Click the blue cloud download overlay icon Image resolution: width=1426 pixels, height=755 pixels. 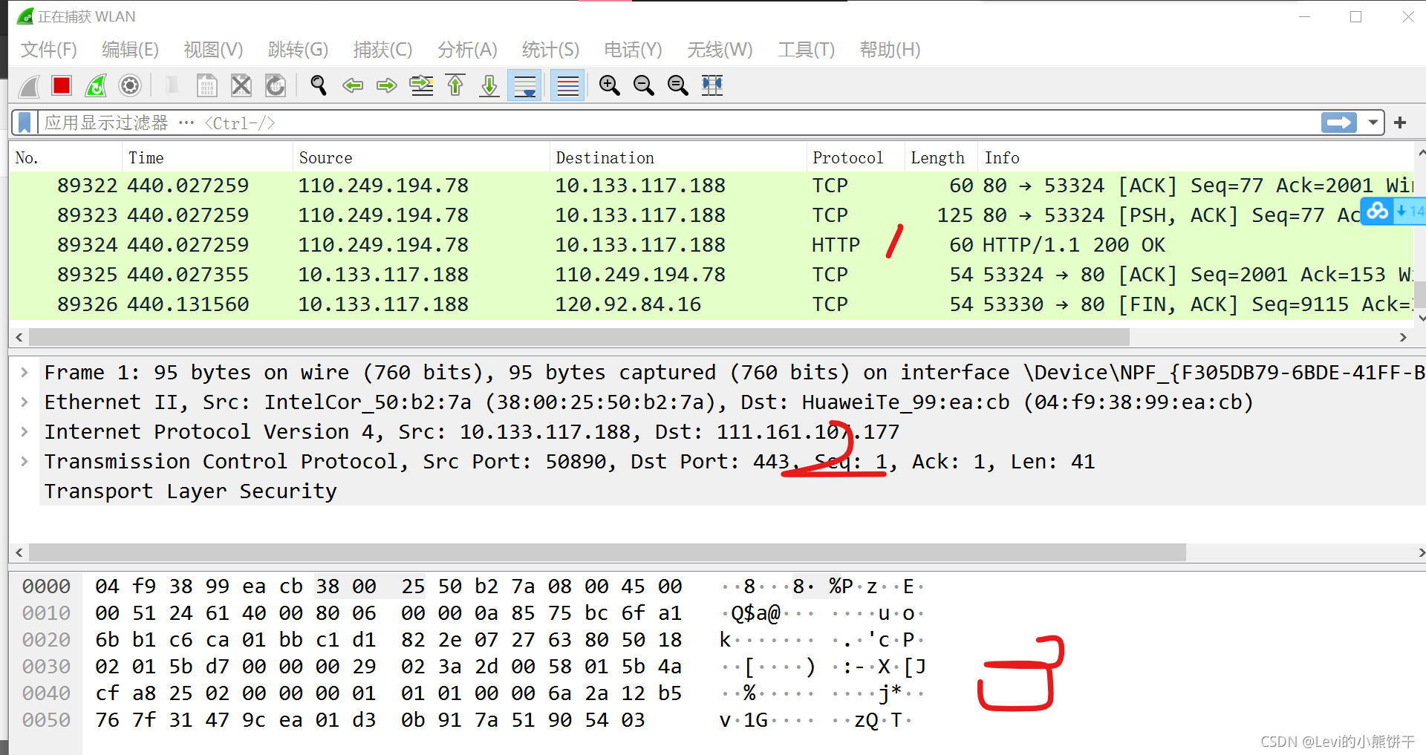[1378, 212]
